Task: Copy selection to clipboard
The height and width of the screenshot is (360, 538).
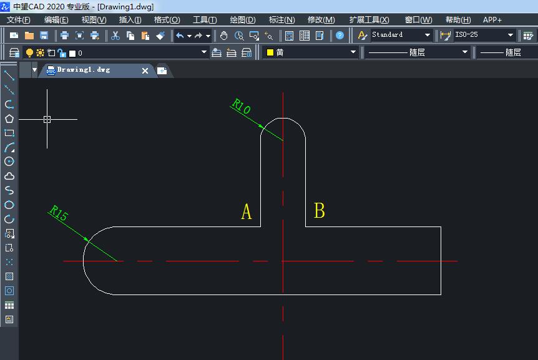Action: 130,35
